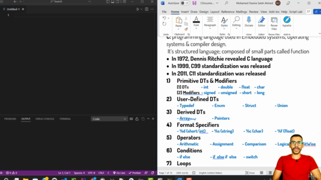Maximize the VS Code panel chevron

point(148,119)
